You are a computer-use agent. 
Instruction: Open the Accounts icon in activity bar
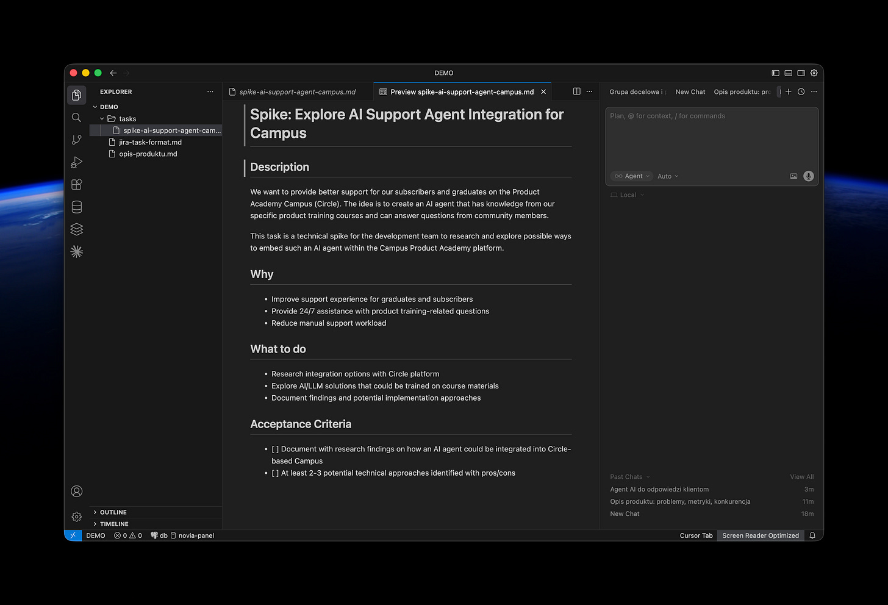(x=77, y=491)
